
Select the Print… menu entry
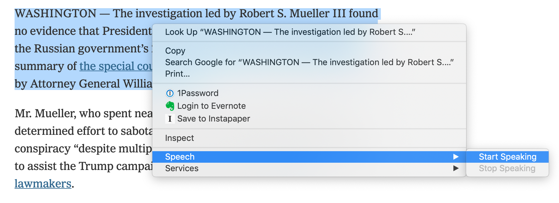coord(177,74)
